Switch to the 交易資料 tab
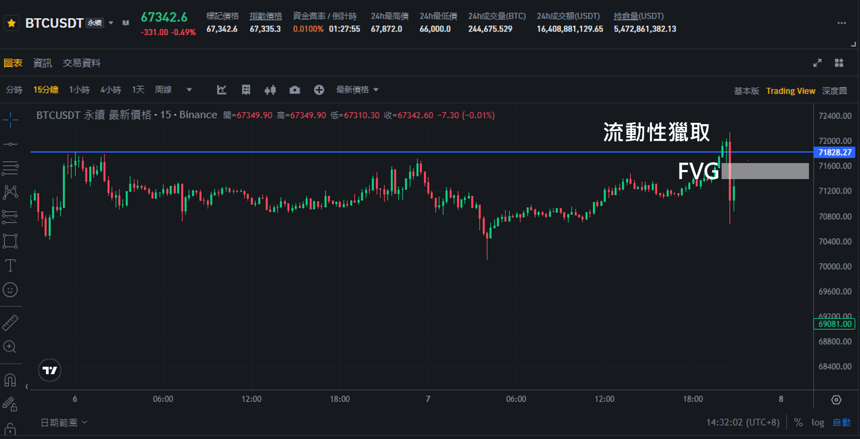 tap(82, 63)
